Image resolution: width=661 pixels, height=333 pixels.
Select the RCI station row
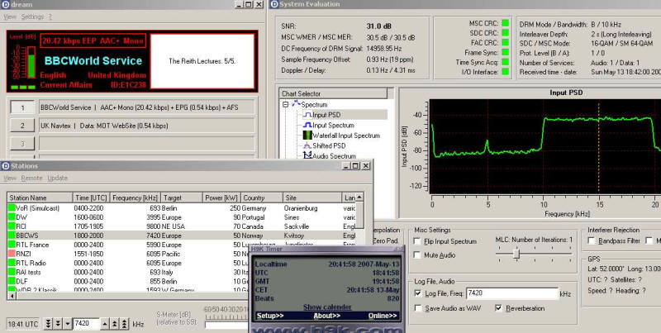click(x=182, y=226)
